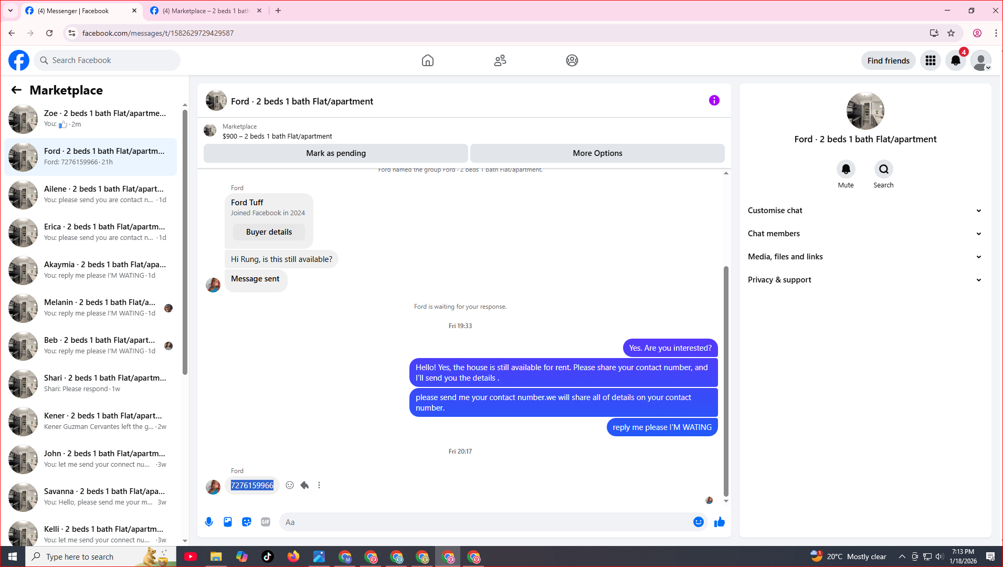Open Ailene · 2 beds conversation
The height and width of the screenshot is (567, 1003).
[x=91, y=194]
